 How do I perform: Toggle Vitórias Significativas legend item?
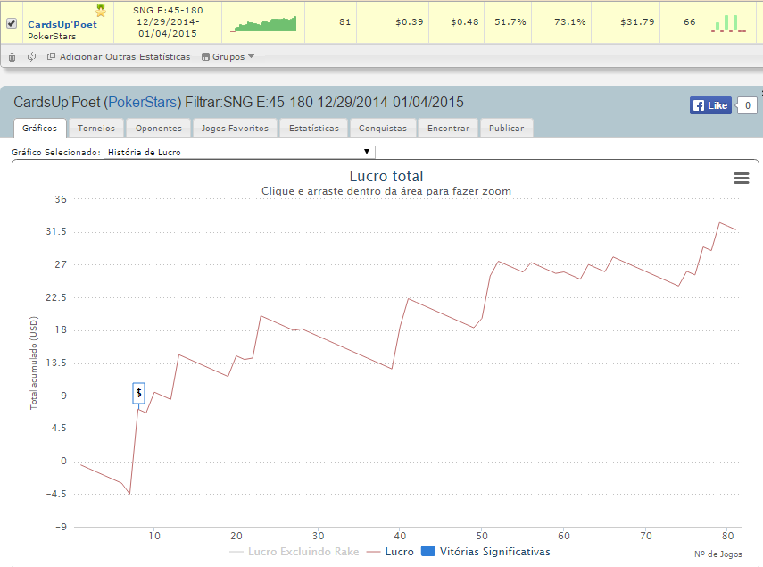[x=485, y=552]
